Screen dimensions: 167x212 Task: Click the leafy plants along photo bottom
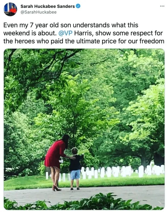coord(84,203)
